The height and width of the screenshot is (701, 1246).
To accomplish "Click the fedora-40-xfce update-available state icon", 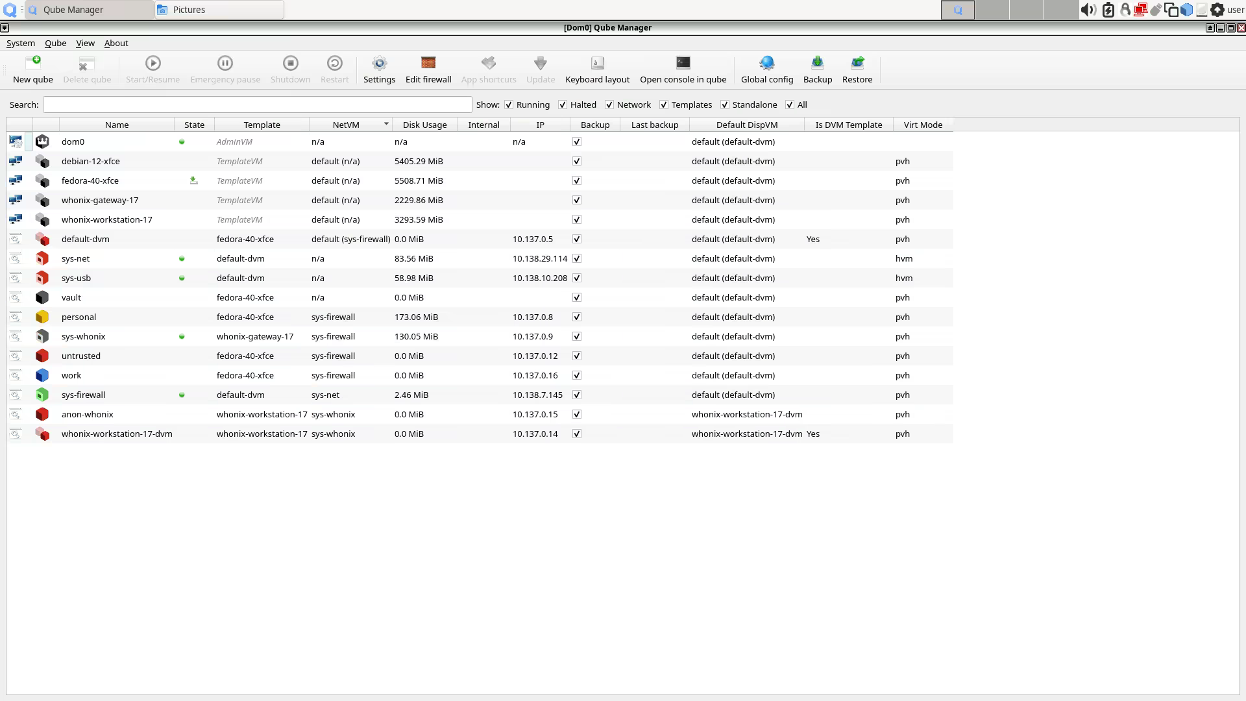I will click(193, 180).
